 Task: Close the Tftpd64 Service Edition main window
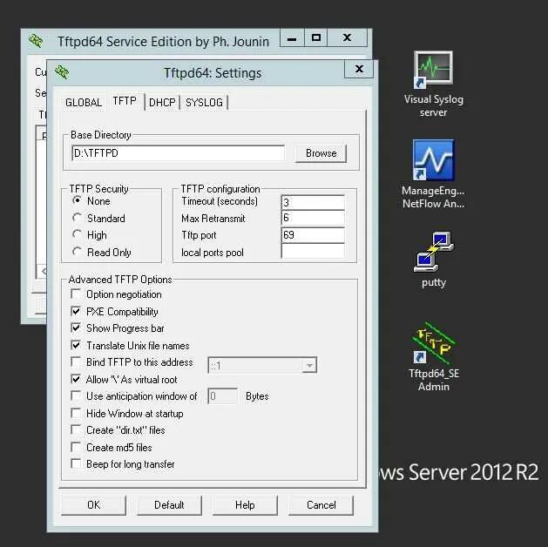pyautogui.click(x=347, y=37)
